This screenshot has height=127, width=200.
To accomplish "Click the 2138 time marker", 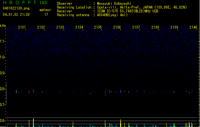I will [x=155, y=27].
